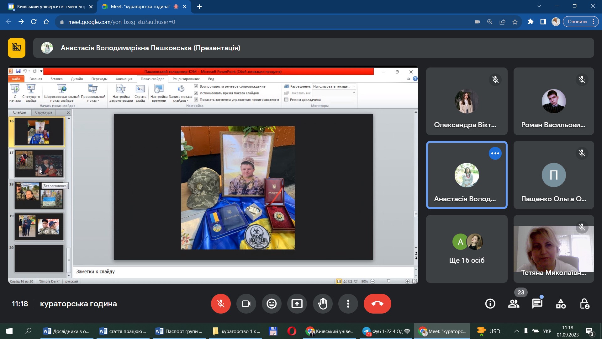Open options on Анастасія Волод... participant tile
The width and height of the screenshot is (602, 339).
495,153
